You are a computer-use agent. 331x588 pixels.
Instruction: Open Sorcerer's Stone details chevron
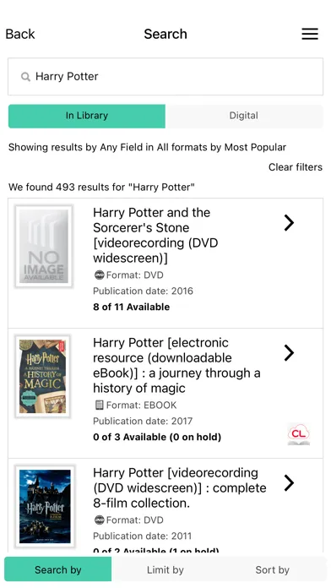289,223
